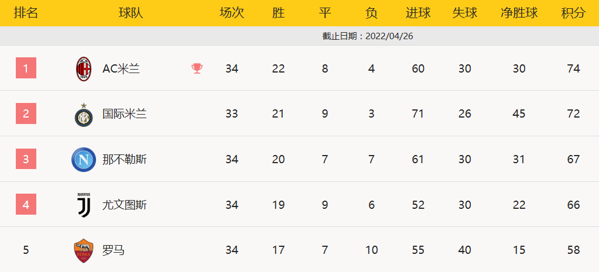Click the trophy icon beside AC米兰
The width and height of the screenshot is (599, 272).
[197, 69]
